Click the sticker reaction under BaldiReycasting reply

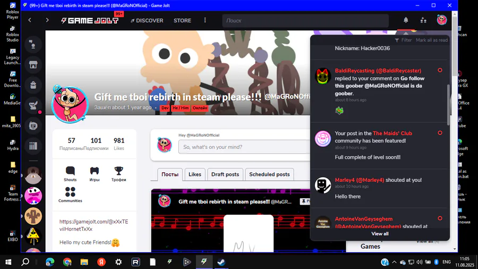point(339,111)
